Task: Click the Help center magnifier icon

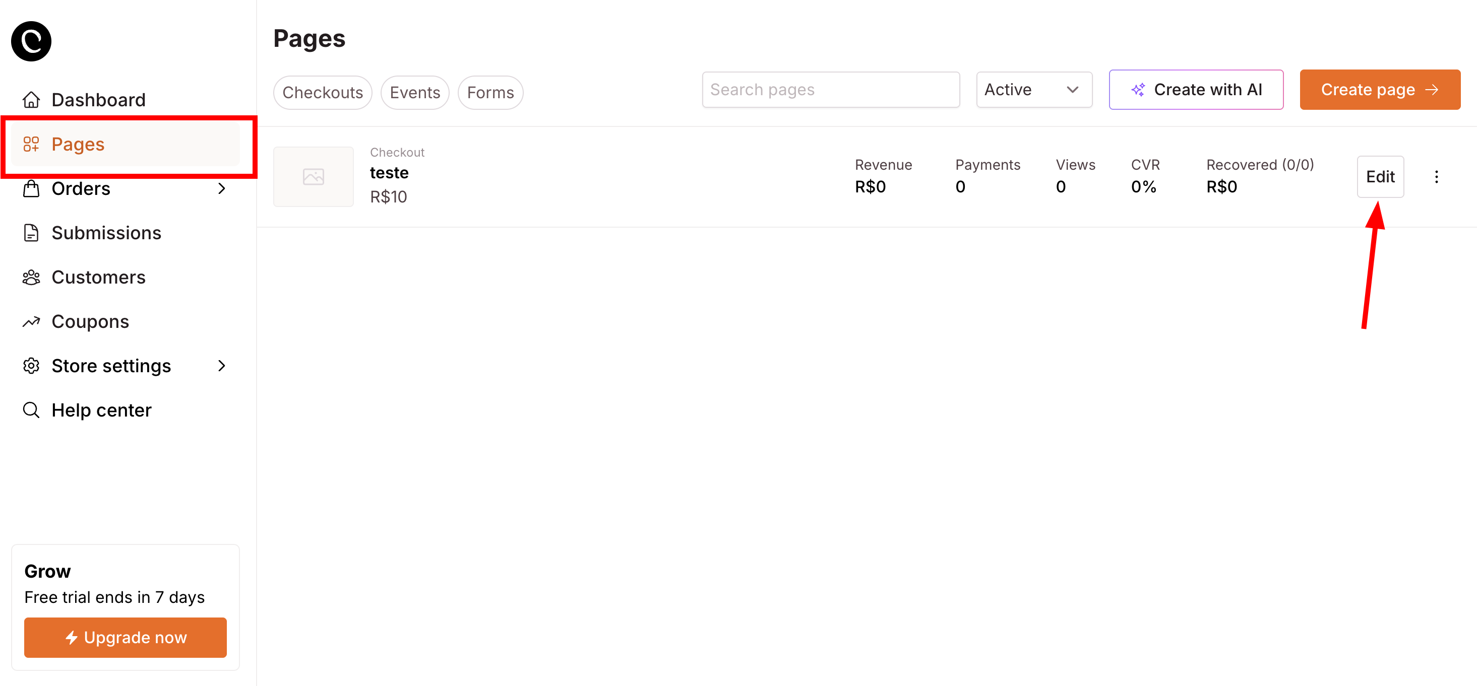Action: [x=31, y=410]
